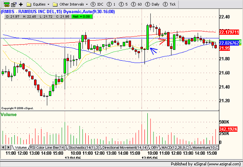
Task: Click the Published by eSignal link text
Action: coord(206,164)
